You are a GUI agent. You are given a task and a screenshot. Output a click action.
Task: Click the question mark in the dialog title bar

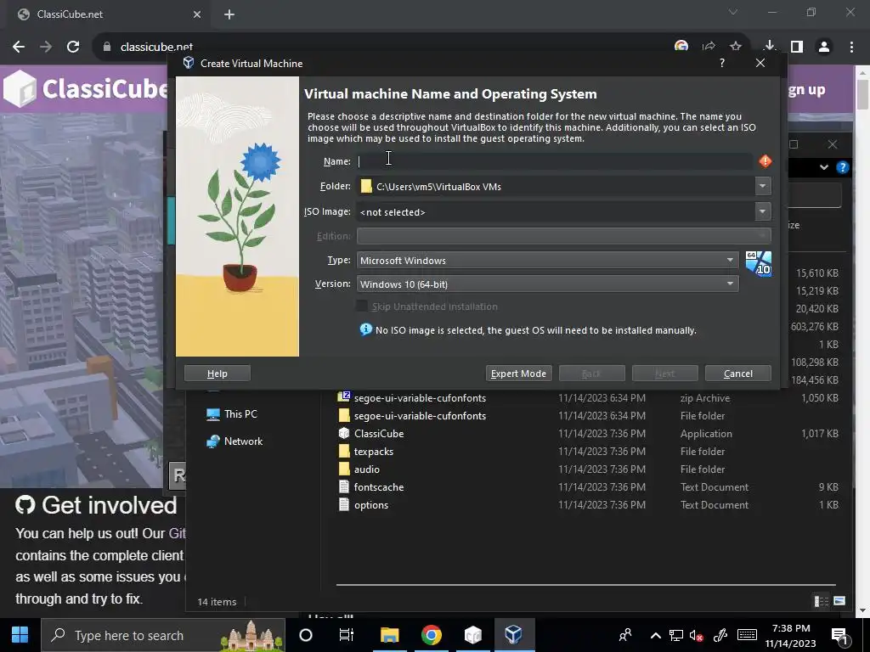[x=722, y=63]
